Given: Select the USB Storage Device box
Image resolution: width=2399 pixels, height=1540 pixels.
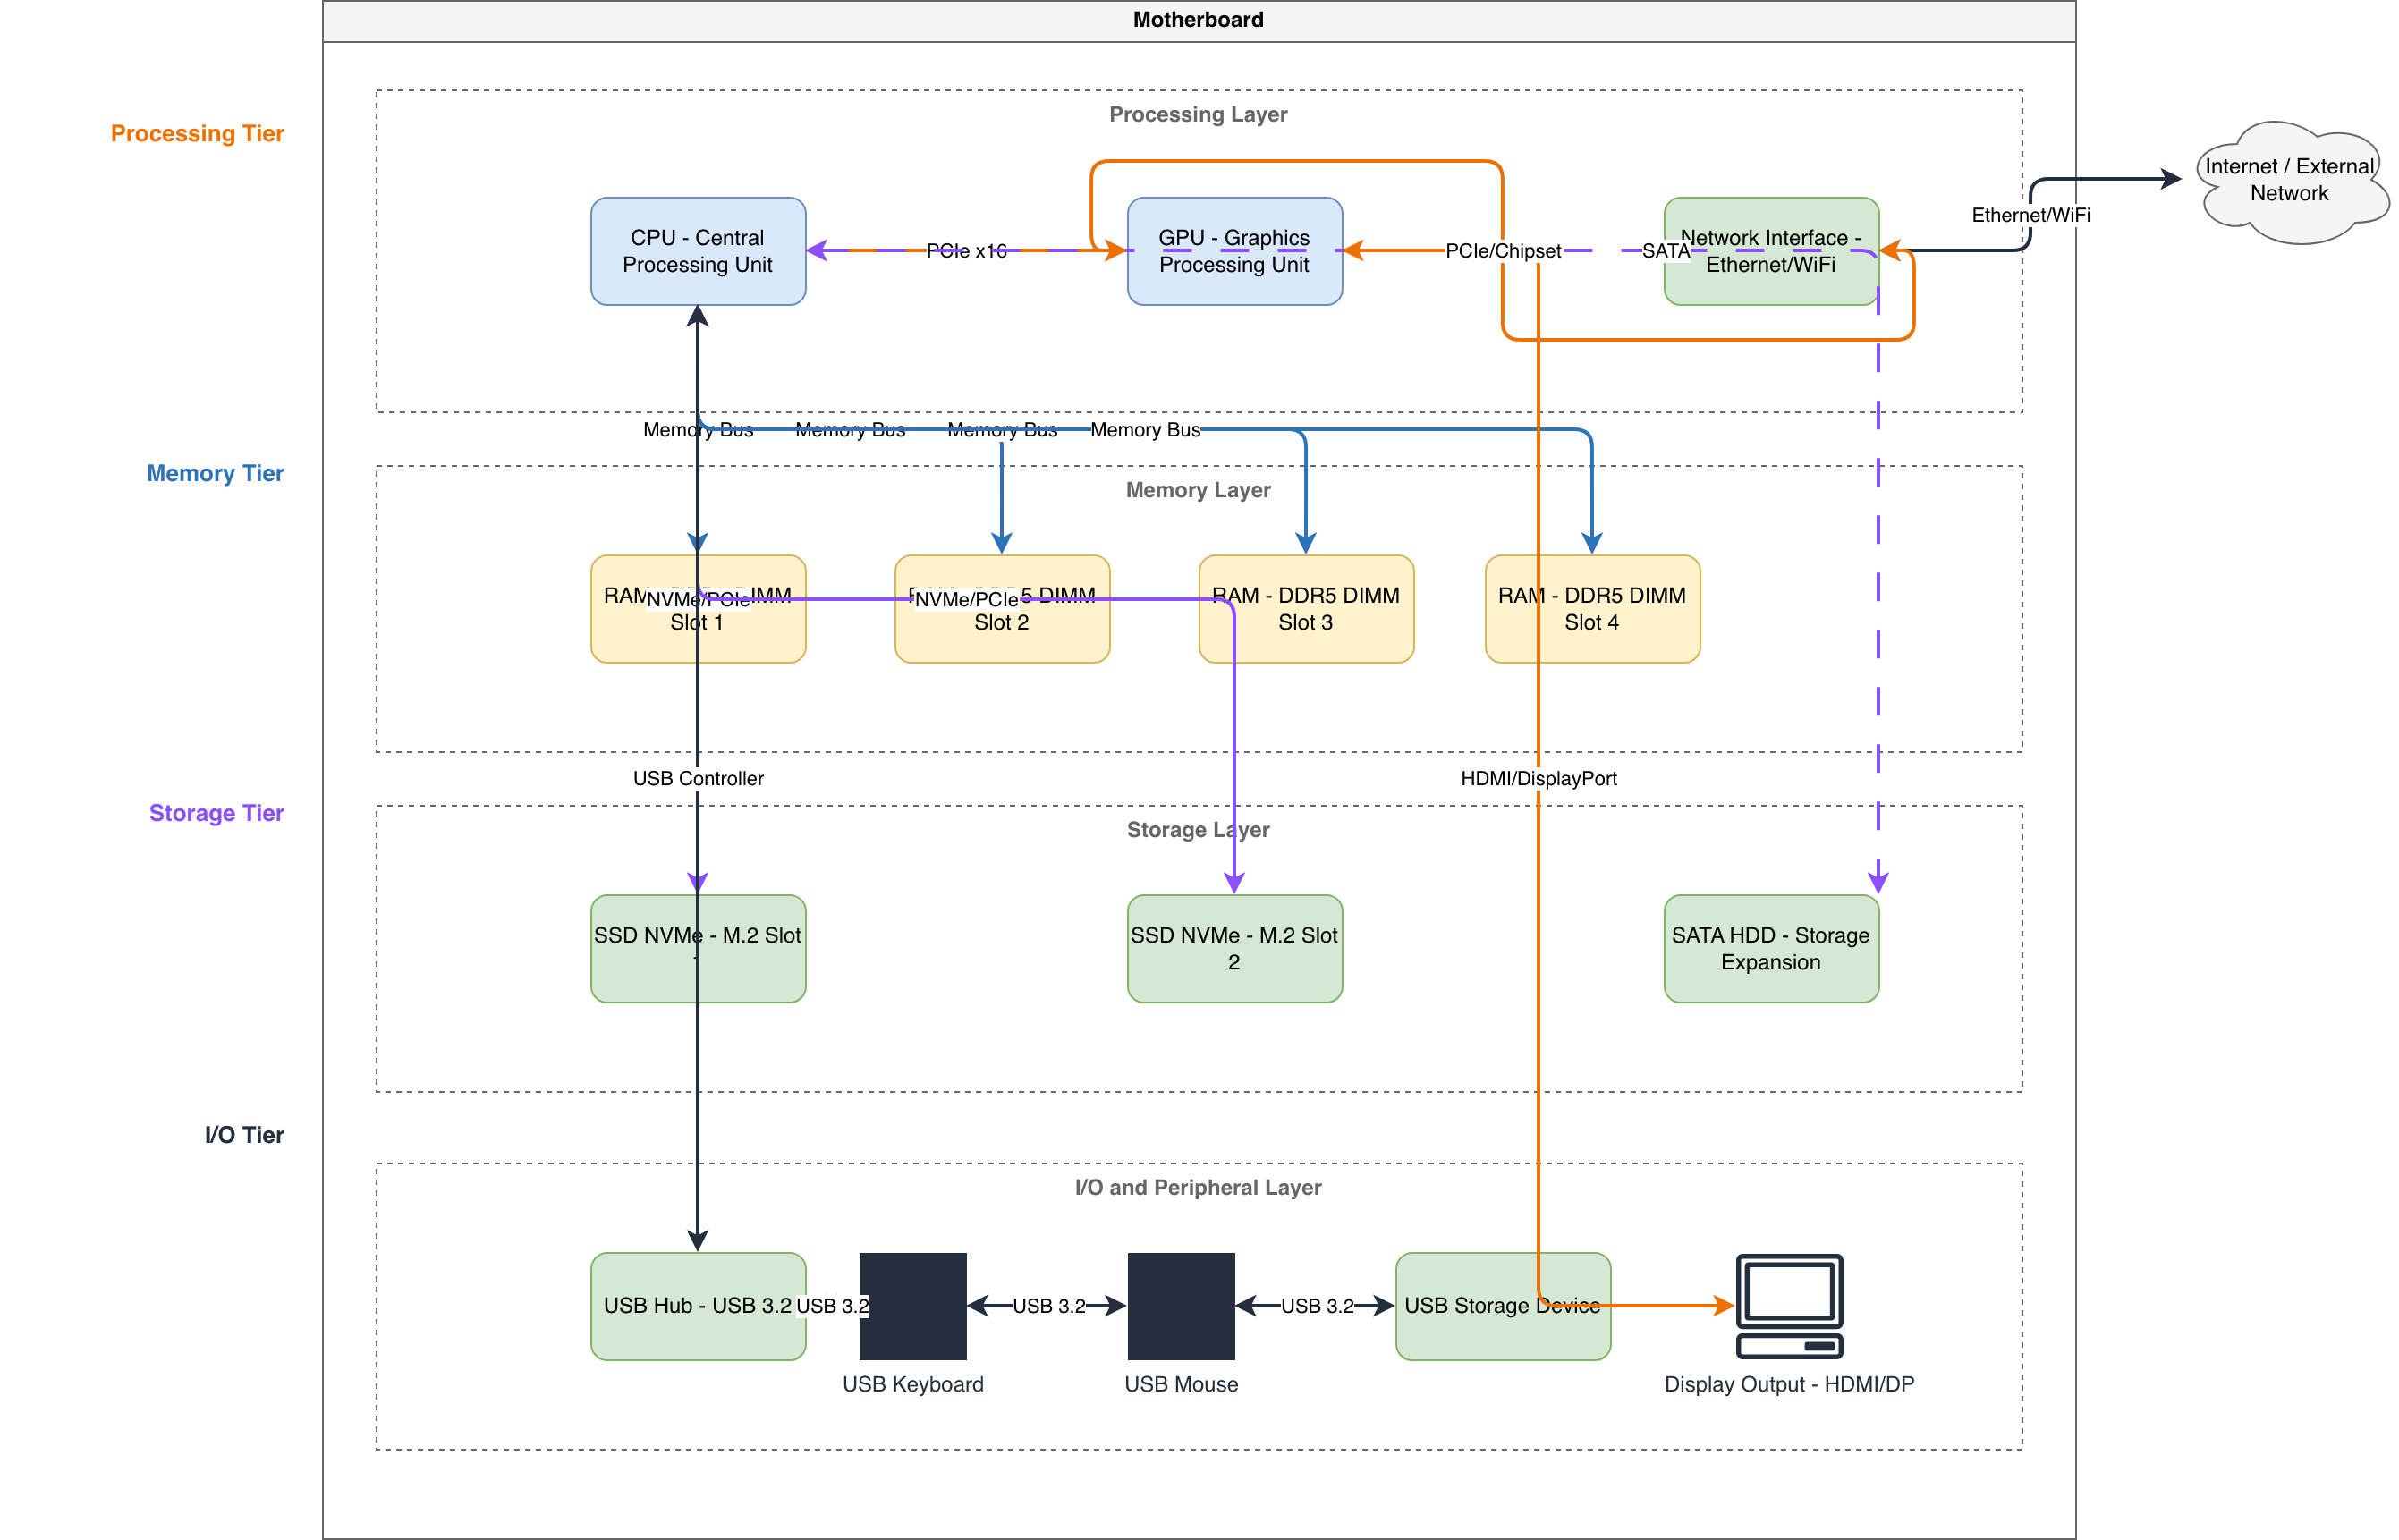Looking at the screenshot, I should point(1503,1306).
